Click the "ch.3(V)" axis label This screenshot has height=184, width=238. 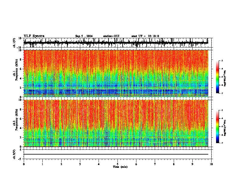pyautogui.click(x=14, y=154)
